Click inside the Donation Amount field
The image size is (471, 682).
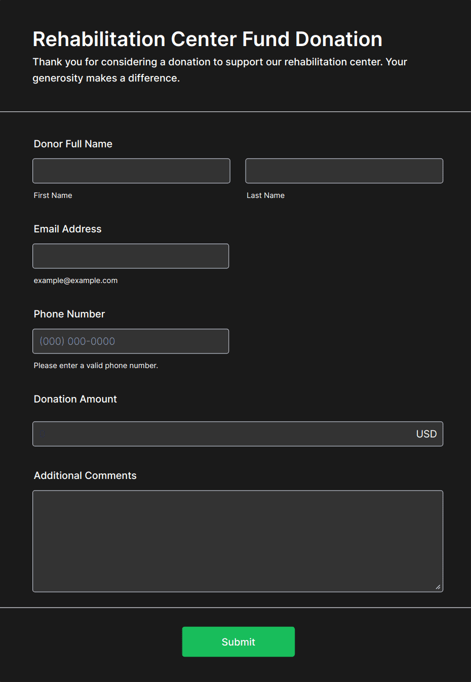(x=203, y=433)
